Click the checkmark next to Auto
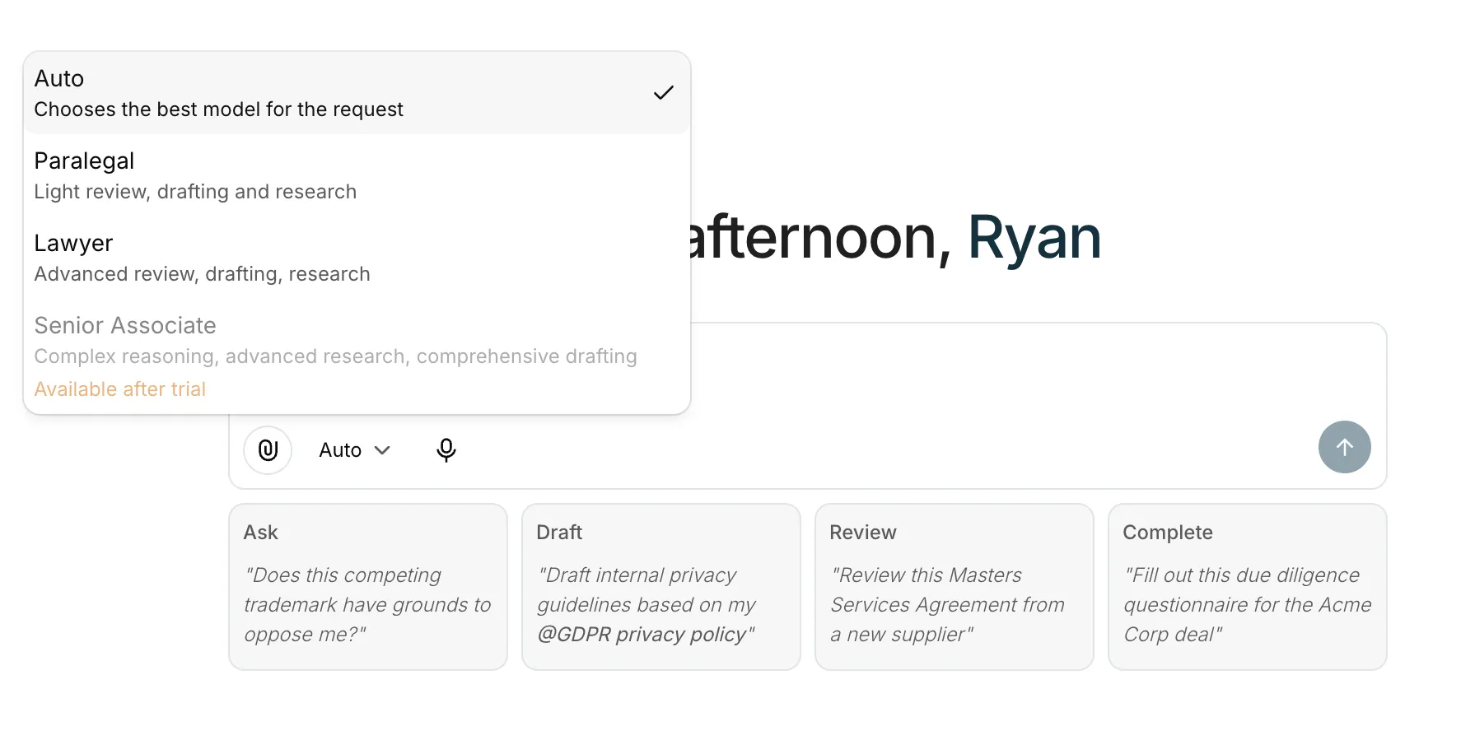Viewport: 1461px width, 754px height. click(x=663, y=93)
